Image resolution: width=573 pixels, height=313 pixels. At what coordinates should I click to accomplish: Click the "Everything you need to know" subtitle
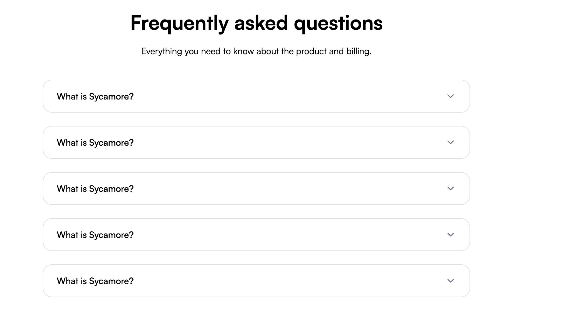(x=256, y=51)
